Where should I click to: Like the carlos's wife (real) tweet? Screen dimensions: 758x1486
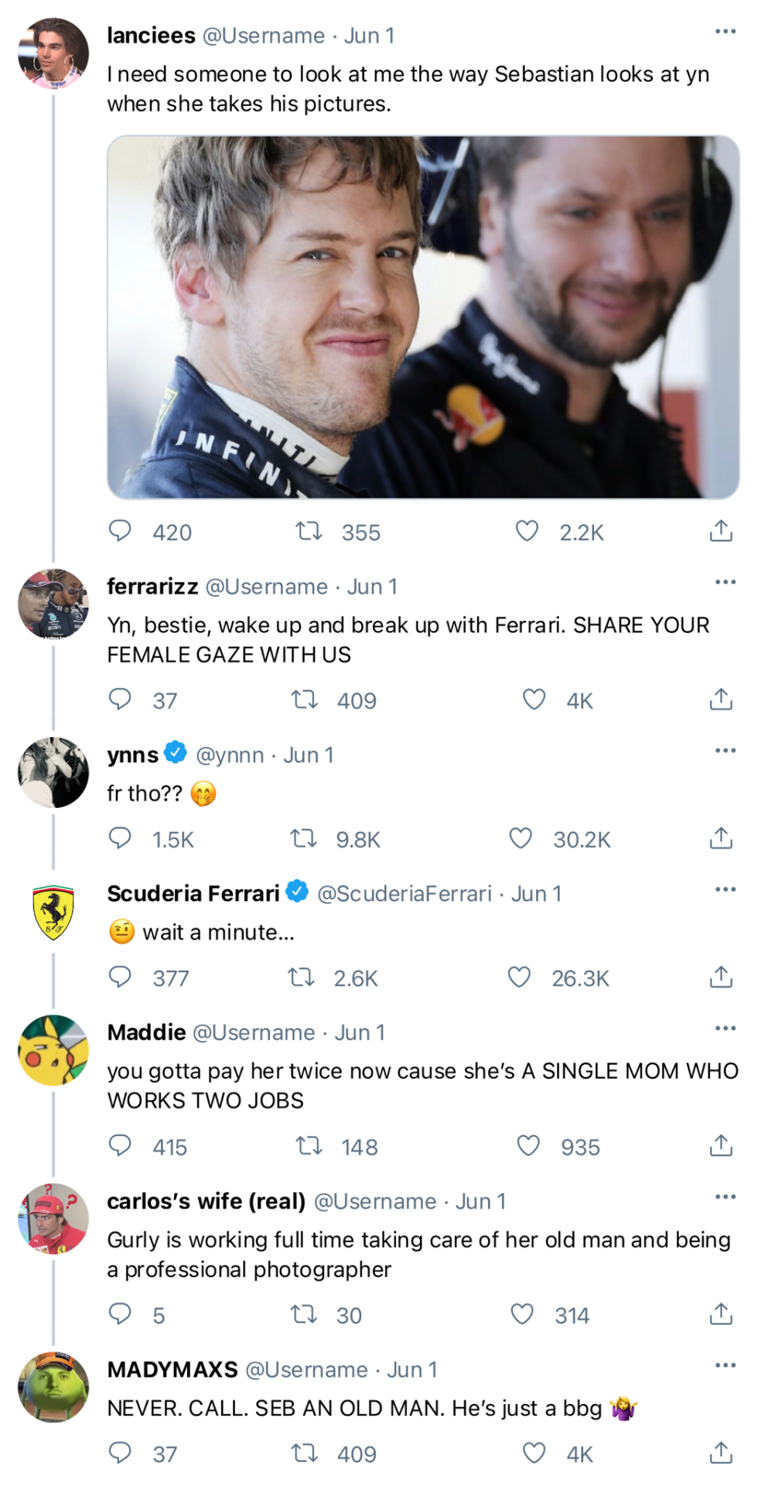pyautogui.click(x=522, y=1314)
